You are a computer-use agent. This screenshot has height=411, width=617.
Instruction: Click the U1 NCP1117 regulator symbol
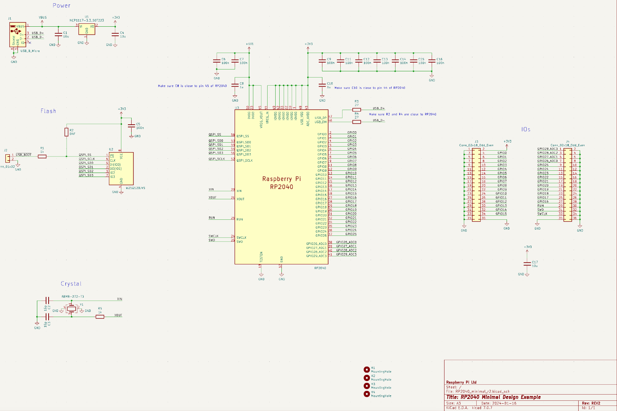click(x=87, y=29)
